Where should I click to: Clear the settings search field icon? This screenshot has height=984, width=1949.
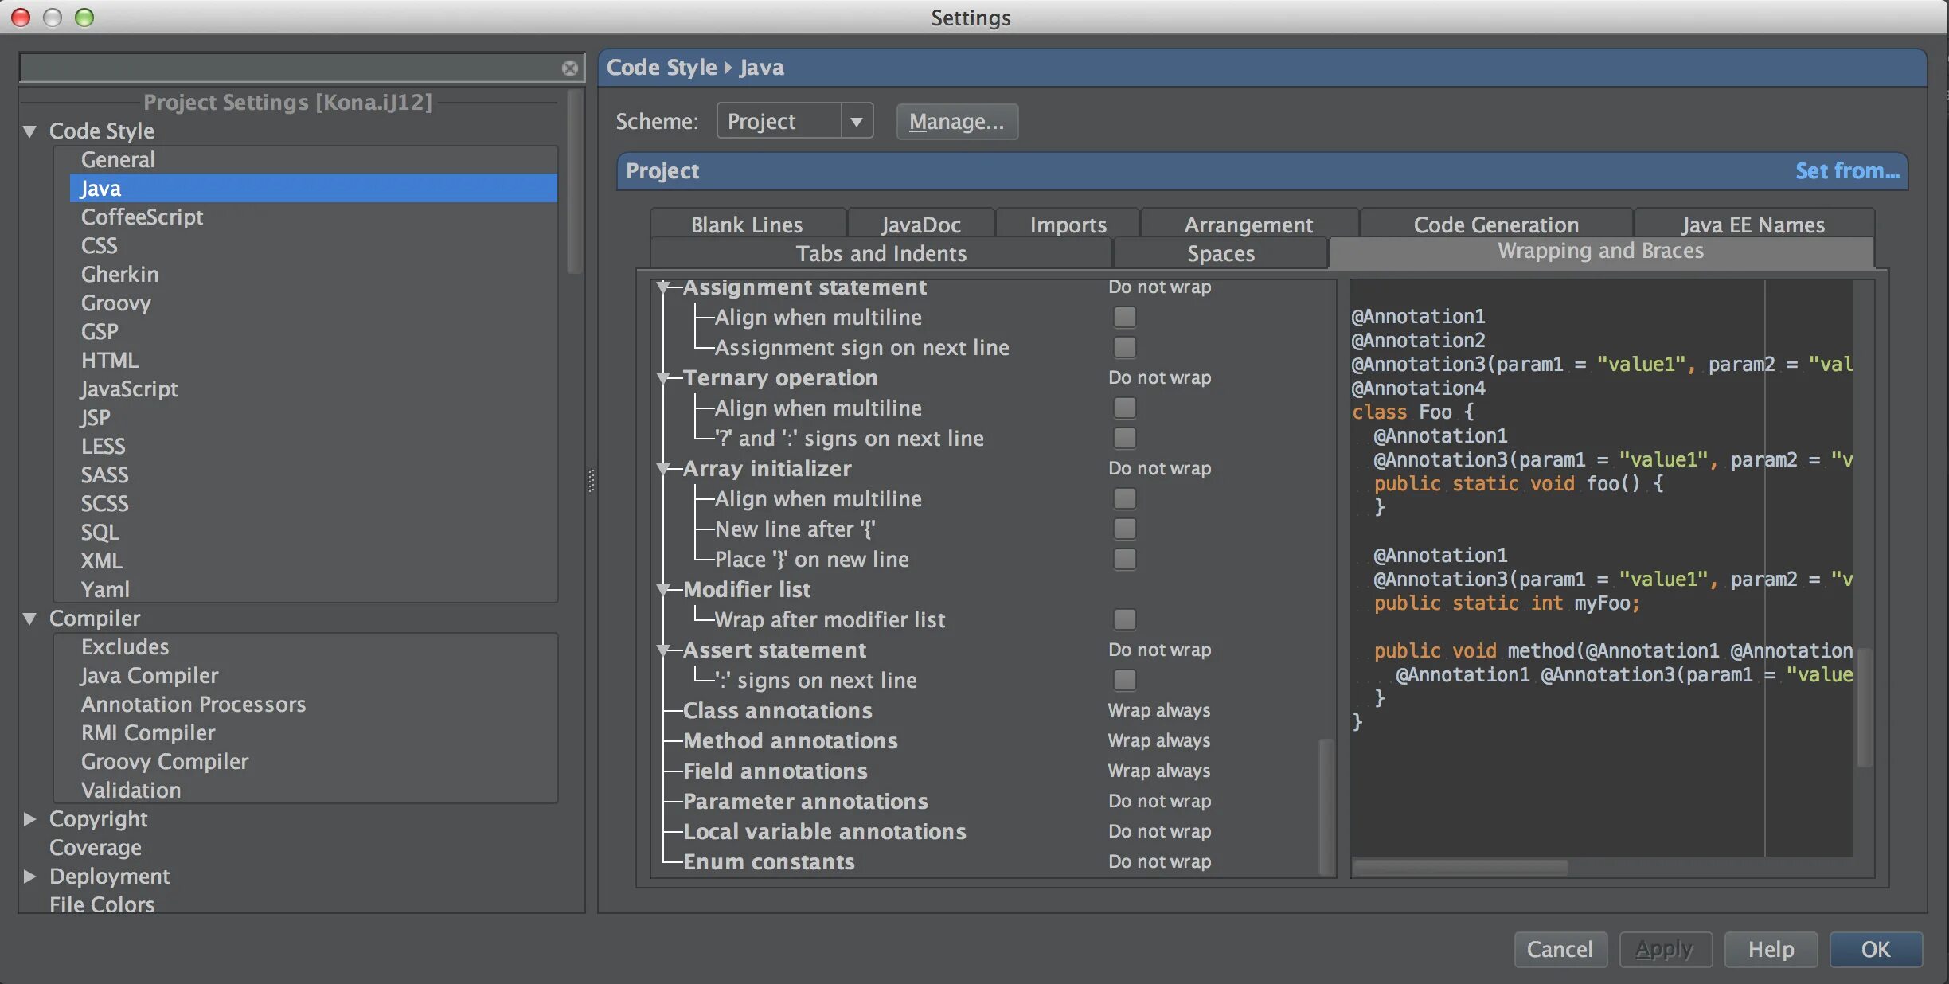[569, 68]
